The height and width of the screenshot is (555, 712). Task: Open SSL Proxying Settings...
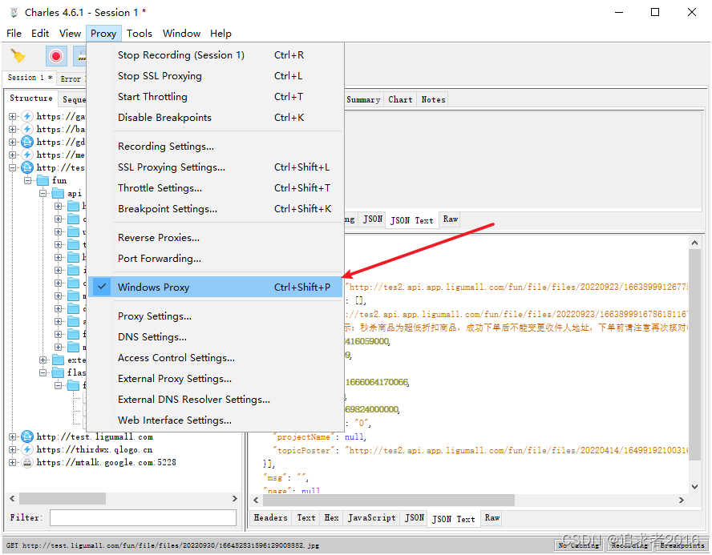tap(215, 167)
